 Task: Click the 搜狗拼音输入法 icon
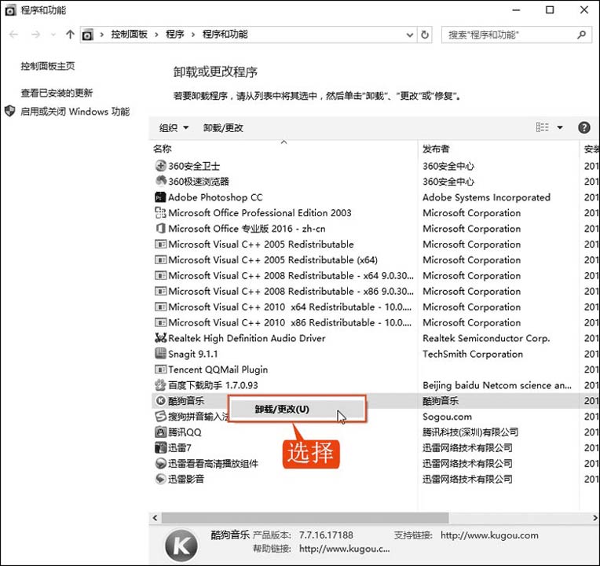tap(160, 417)
